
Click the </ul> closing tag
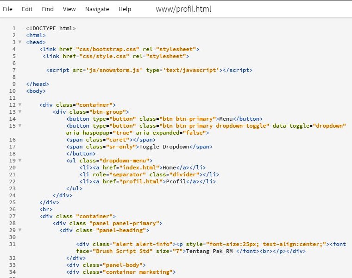click(74, 188)
